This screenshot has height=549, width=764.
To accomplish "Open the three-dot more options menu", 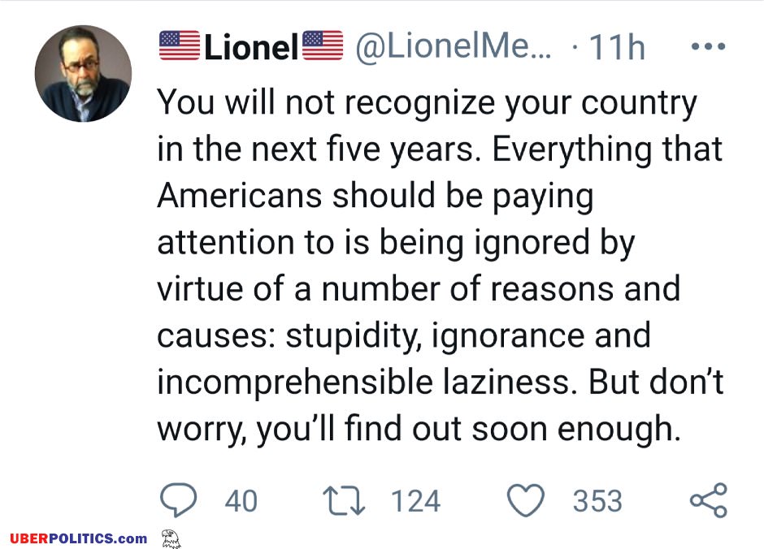I will (709, 46).
